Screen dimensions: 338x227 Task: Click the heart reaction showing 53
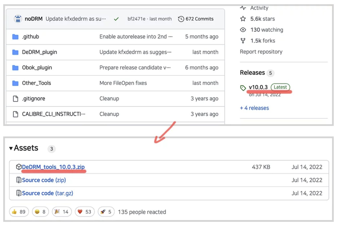[84, 212]
